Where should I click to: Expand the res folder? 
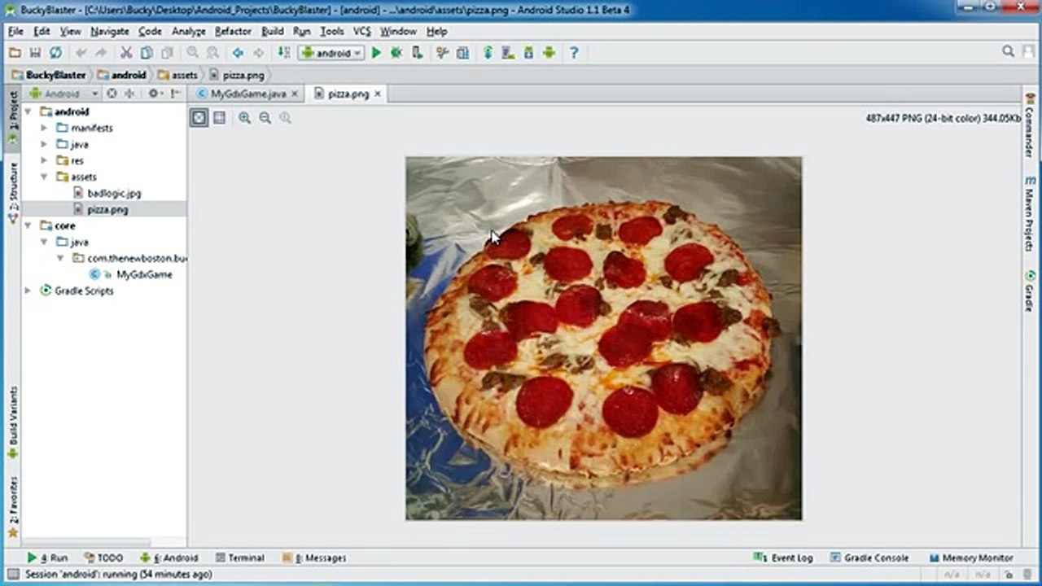coord(45,160)
